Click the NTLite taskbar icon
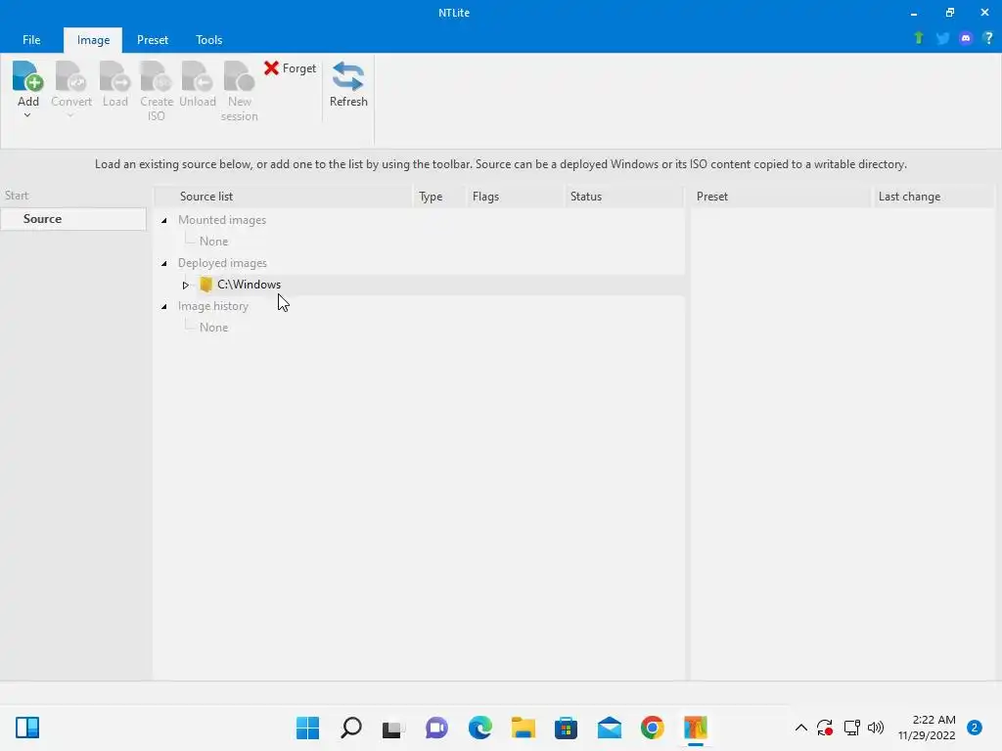The image size is (1002, 751). [696, 728]
